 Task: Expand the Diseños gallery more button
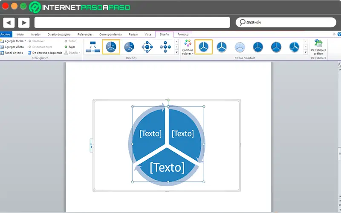pyautogui.click(x=176, y=52)
